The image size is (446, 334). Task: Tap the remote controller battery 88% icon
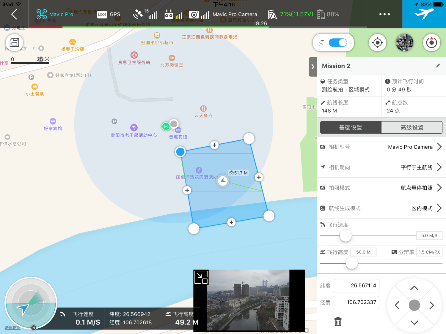click(x=321, y=14)
